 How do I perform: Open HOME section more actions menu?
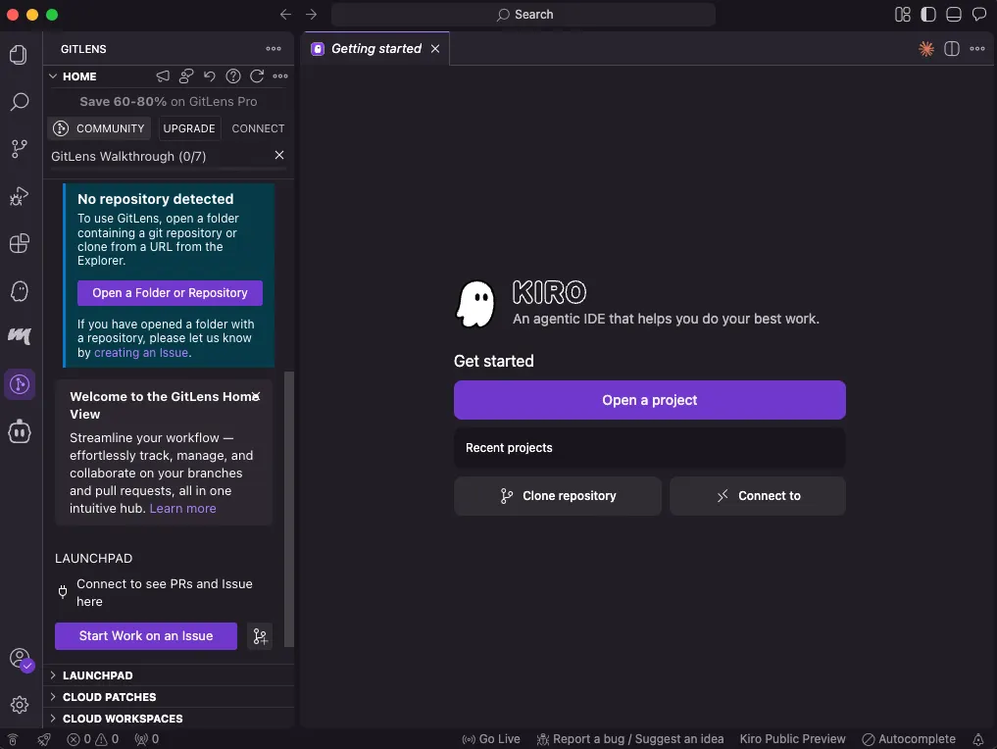[x=280, y=76]
